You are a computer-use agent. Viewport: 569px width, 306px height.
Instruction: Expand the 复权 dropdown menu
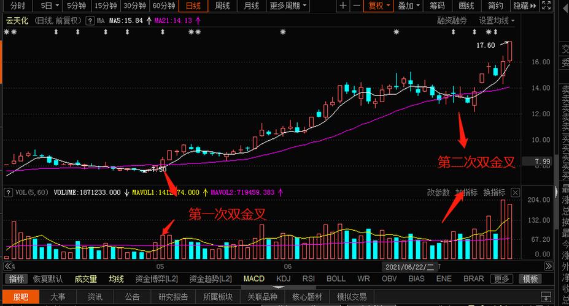coord(379,6)
